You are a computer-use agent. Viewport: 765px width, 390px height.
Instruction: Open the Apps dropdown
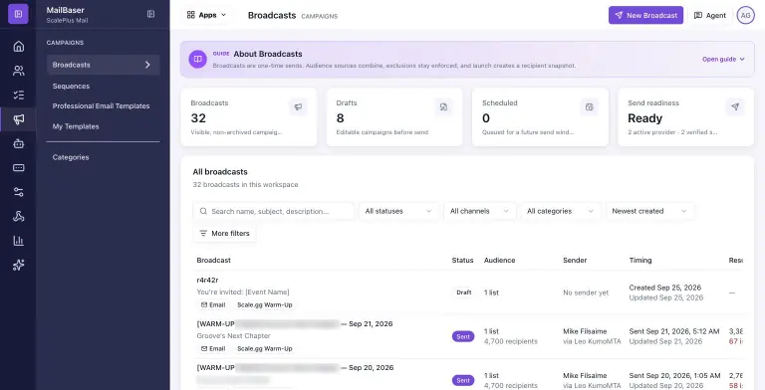click(207, 15)
